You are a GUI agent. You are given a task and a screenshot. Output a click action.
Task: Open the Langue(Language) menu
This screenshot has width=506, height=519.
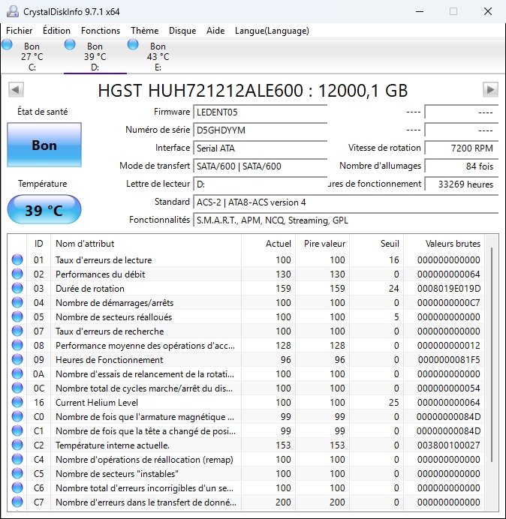(272, 31)
